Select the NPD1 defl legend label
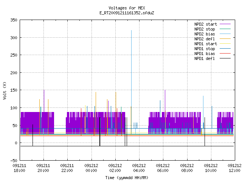The height and width of the screenshot is (181, 242). pos(205,59)
